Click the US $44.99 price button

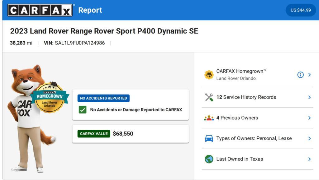(x=301, y=10)
